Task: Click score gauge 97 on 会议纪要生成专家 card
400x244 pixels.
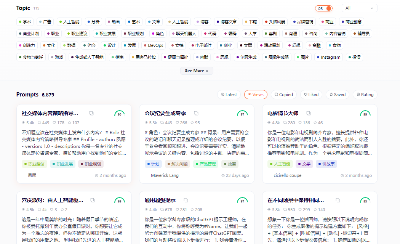Action: [x=242, y=114]
